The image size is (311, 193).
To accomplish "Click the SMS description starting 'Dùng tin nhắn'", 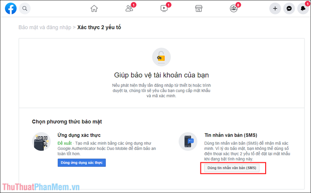I will pos(247,151).
